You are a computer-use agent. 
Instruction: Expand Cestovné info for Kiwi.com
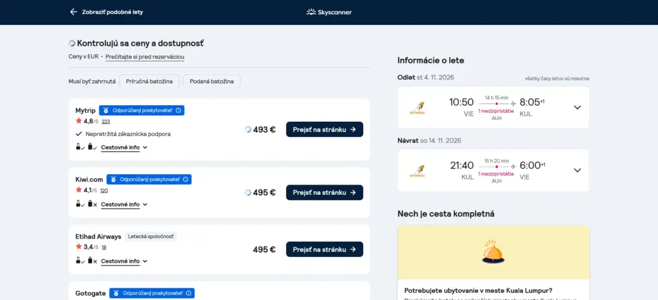pyautogui.click(x=124, y=204)
